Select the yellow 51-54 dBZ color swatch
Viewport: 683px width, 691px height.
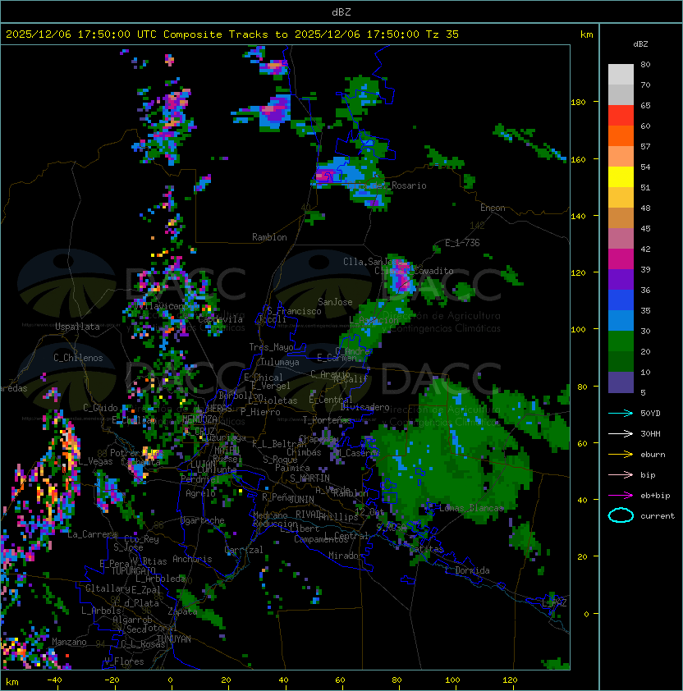[621, 177]
